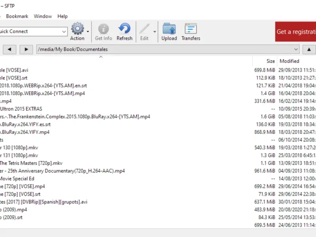The width and height of the screenshot is (316, 237).
Task: Click the 699.5 MiB size cell
Action: pos(265,225)
